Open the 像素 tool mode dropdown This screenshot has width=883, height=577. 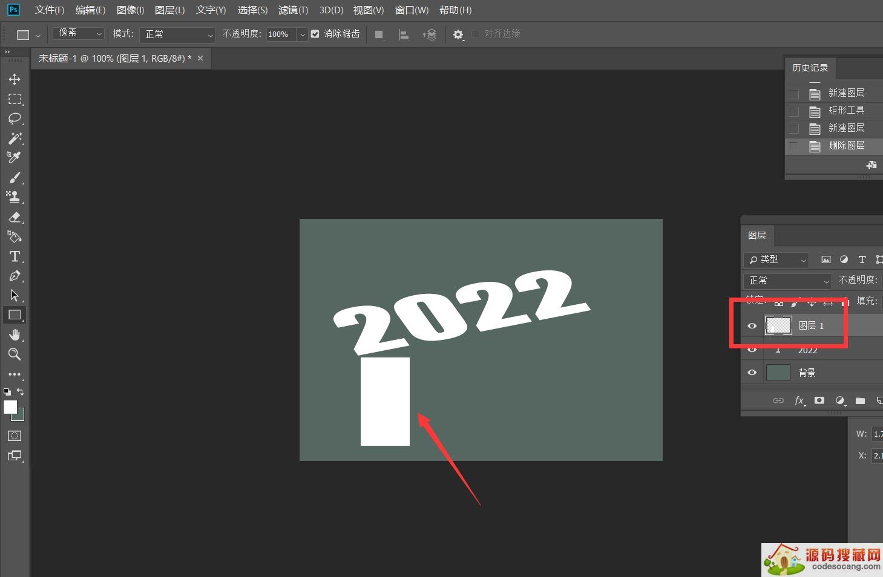point(79,33)
